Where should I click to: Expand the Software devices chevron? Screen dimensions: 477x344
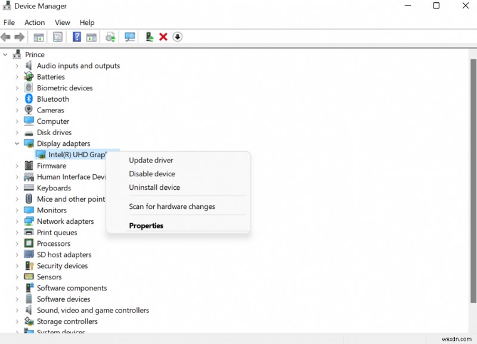(17, 299)
